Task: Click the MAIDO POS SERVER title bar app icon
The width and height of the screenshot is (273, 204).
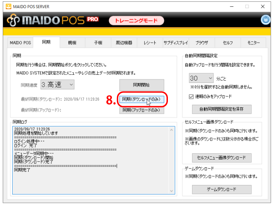Action: pos(9,6)
